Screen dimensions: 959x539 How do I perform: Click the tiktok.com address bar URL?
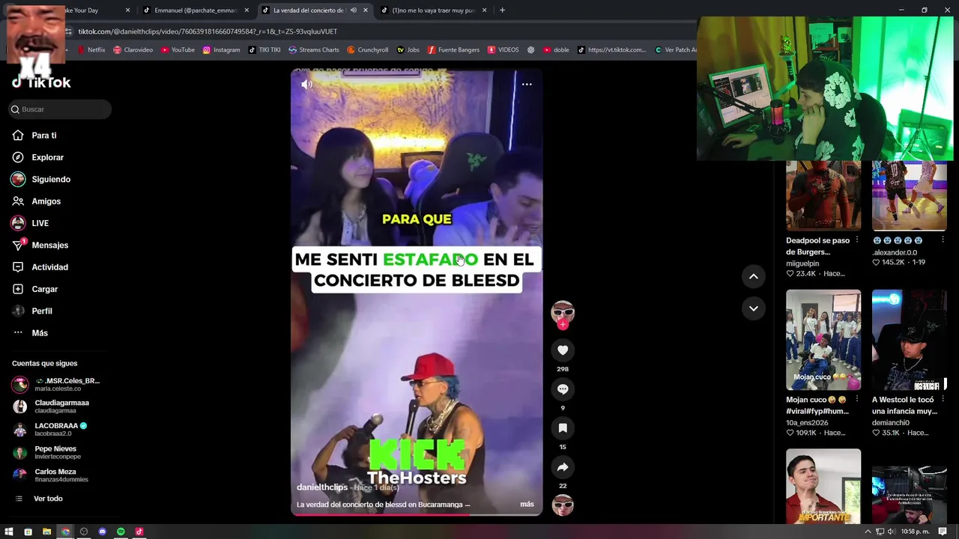point(208,31)
